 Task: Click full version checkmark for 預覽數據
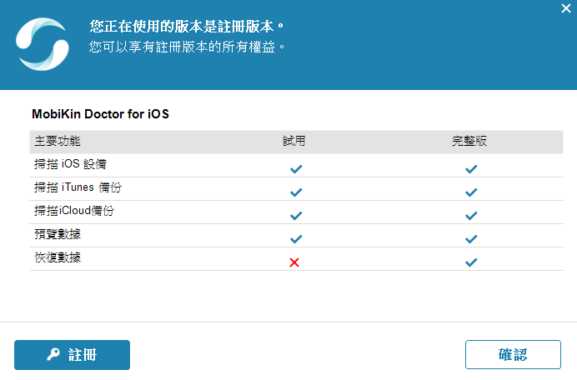(471, 238)
